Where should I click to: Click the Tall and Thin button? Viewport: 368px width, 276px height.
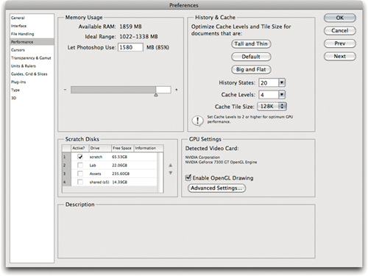(x=251, y=44)
